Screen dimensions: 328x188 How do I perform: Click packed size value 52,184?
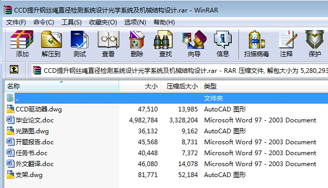pos(188,174)
